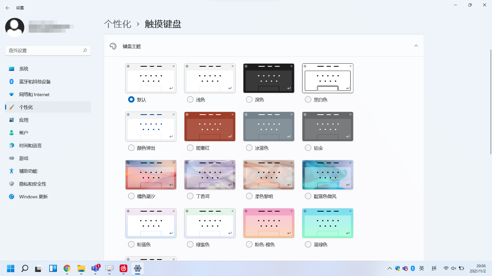This screenshot has height=276, width=492.
Task: Select the 蓝绿色 keyboard theme
Action: point(308,244)
